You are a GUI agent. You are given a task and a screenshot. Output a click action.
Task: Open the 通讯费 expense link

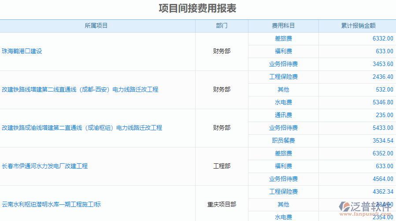(283, 115)
